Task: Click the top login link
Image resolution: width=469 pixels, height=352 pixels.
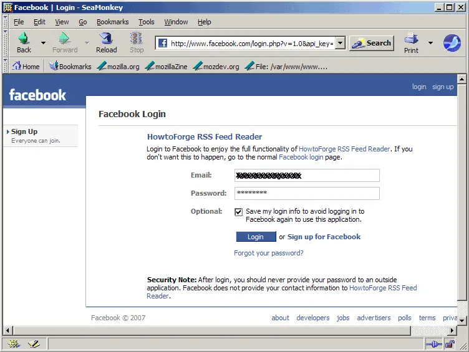Action: (419, 87)
